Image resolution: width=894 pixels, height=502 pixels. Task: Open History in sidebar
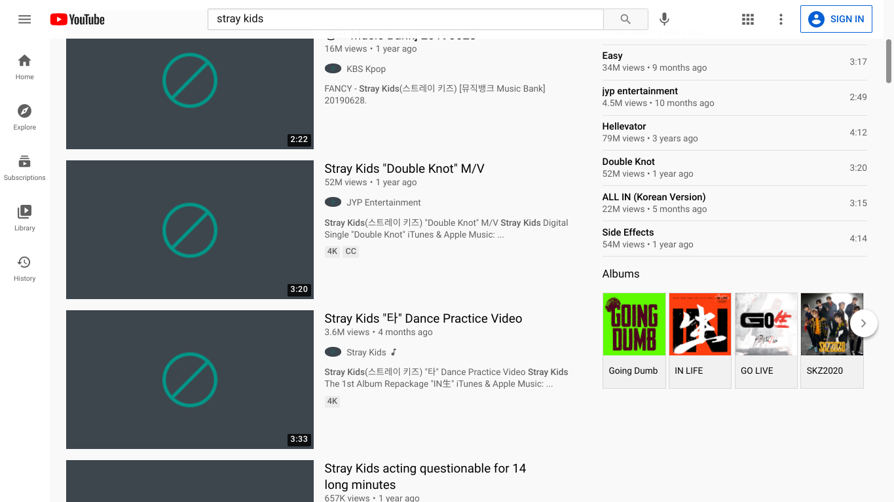[24, 268]
